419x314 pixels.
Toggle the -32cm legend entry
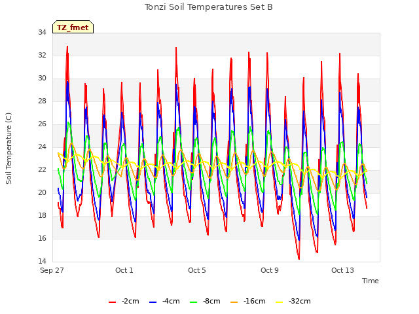(x=293, y=301)
